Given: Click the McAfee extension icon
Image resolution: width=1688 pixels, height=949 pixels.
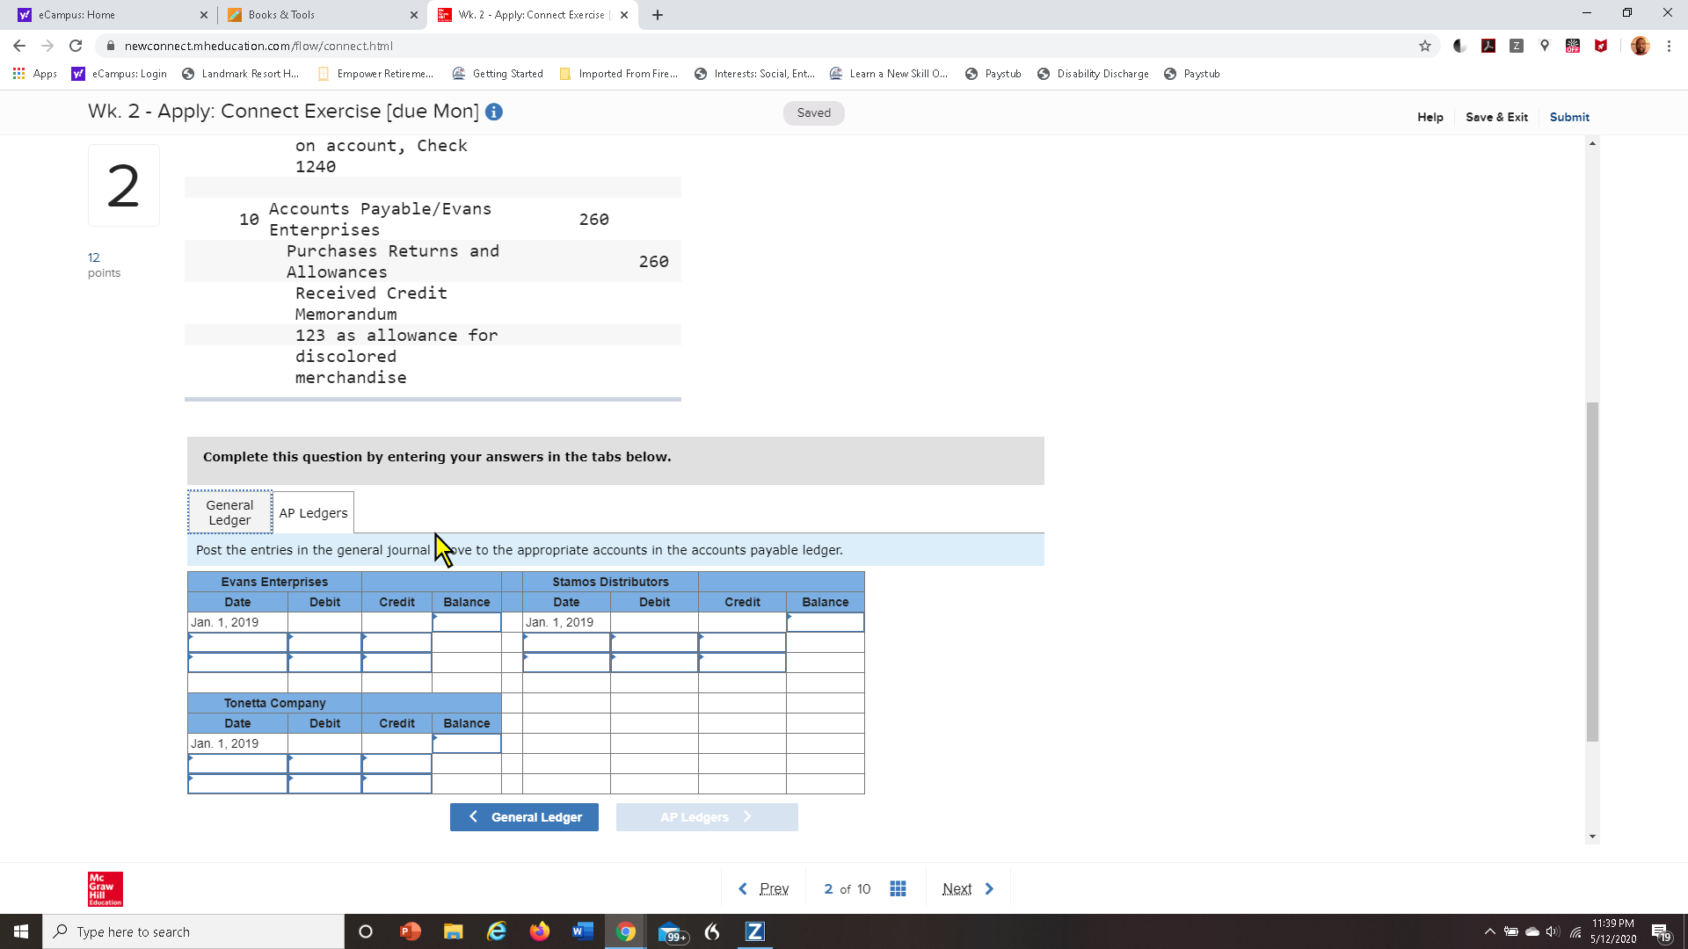Looking at the screenshot, I should [x=1601, y=46].
